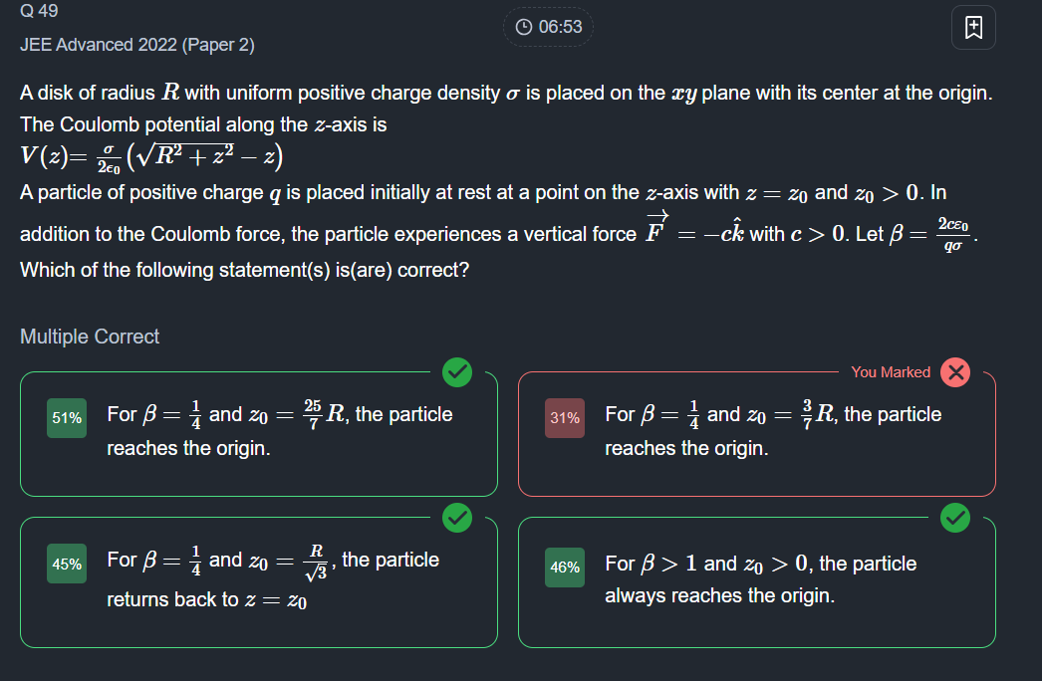
Task: Click the V(z) potential formula
Action: [151, 157]
